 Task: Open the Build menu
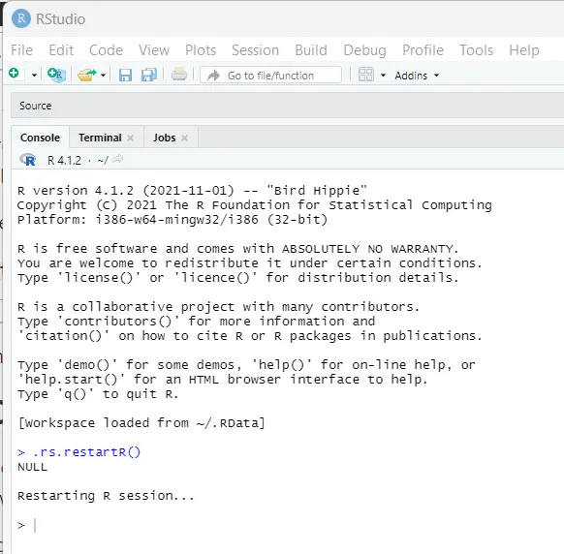311,50
